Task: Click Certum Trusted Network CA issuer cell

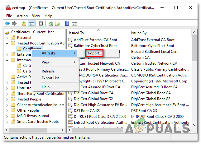Action: click(x=154, y=63)
